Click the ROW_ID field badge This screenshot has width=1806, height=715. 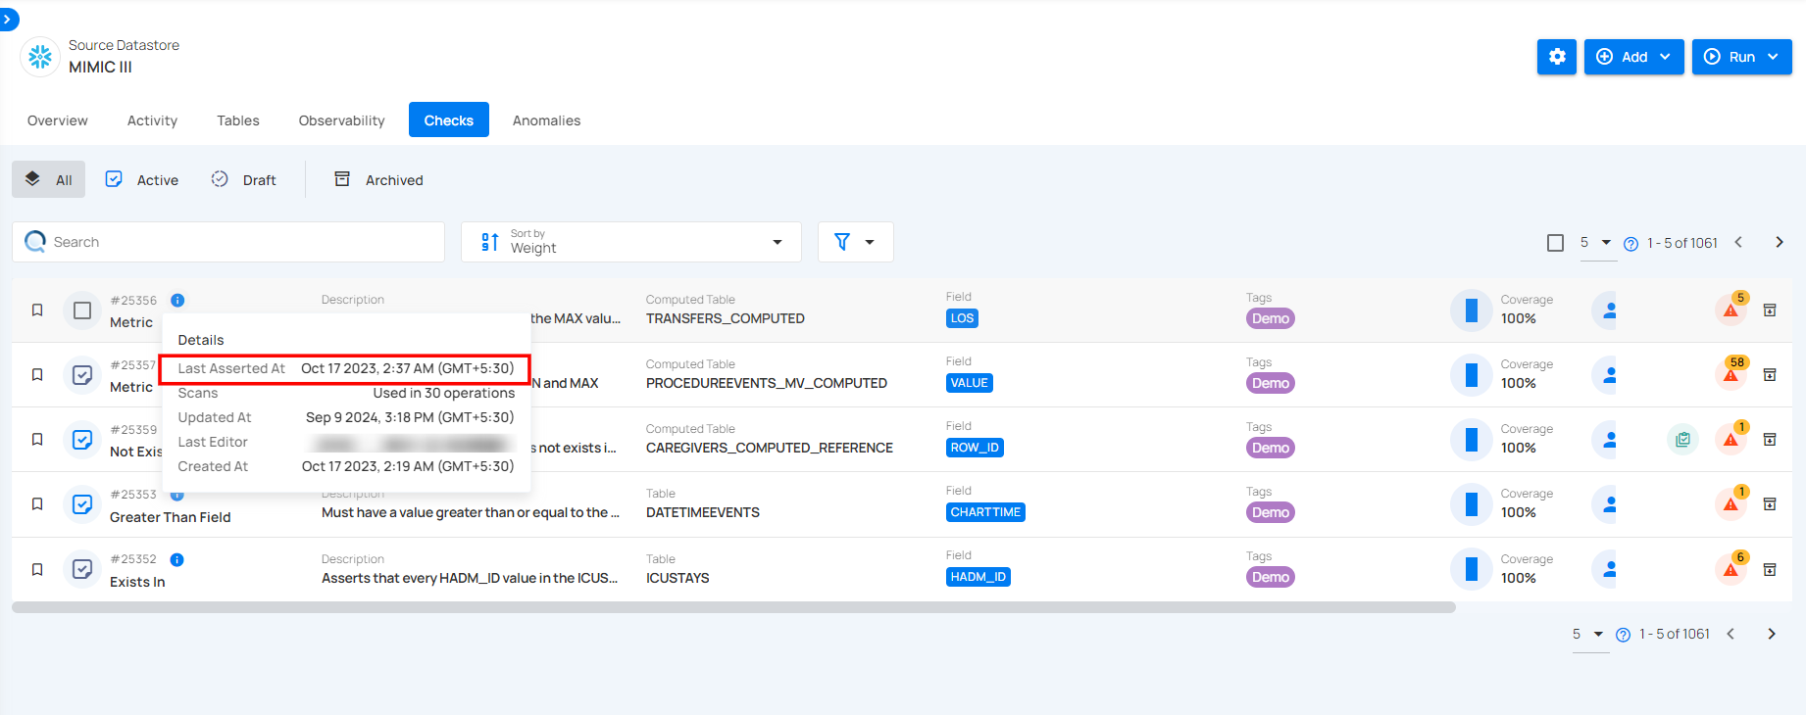[x=975, y=448]
